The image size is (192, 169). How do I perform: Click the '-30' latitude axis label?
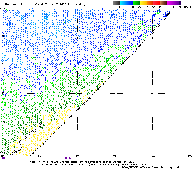click(2, 9)
